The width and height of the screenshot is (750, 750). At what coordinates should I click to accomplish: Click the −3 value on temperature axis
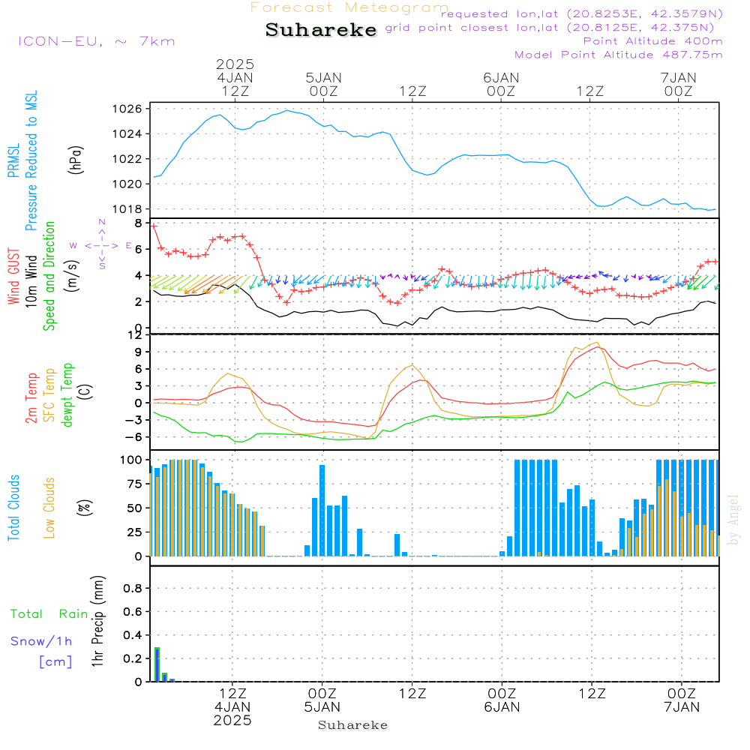tap(135, 421)
